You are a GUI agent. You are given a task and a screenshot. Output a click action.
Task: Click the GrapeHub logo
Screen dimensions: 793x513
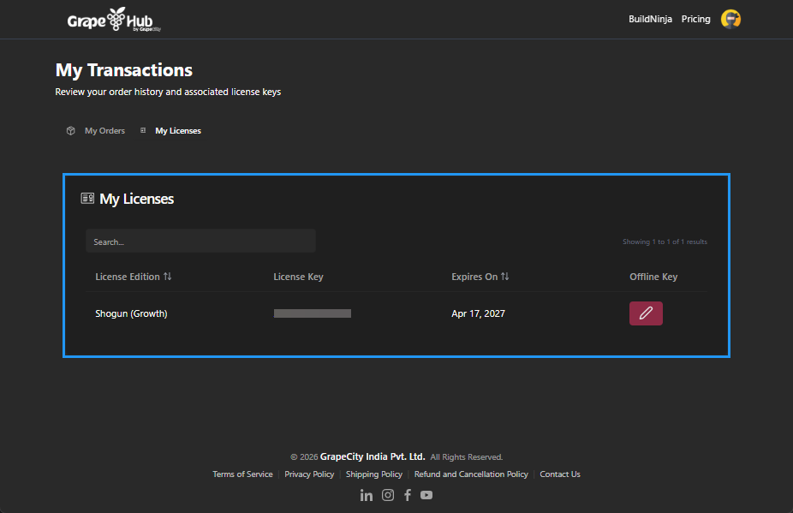112,19
